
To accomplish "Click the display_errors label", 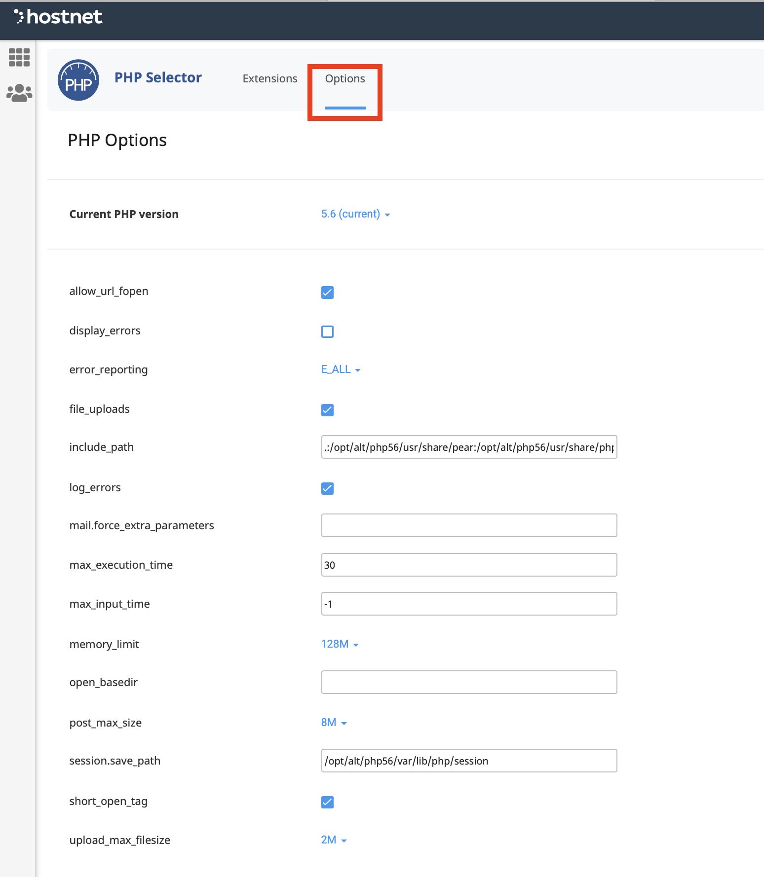I will click(x=105, y=331).
